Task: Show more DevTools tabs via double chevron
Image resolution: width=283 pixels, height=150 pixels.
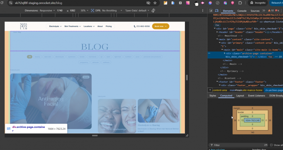Action: 264,11
